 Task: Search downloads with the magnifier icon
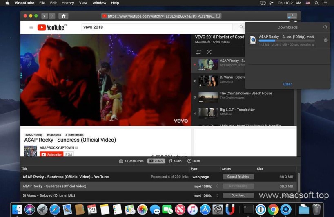tap(325, 27)
